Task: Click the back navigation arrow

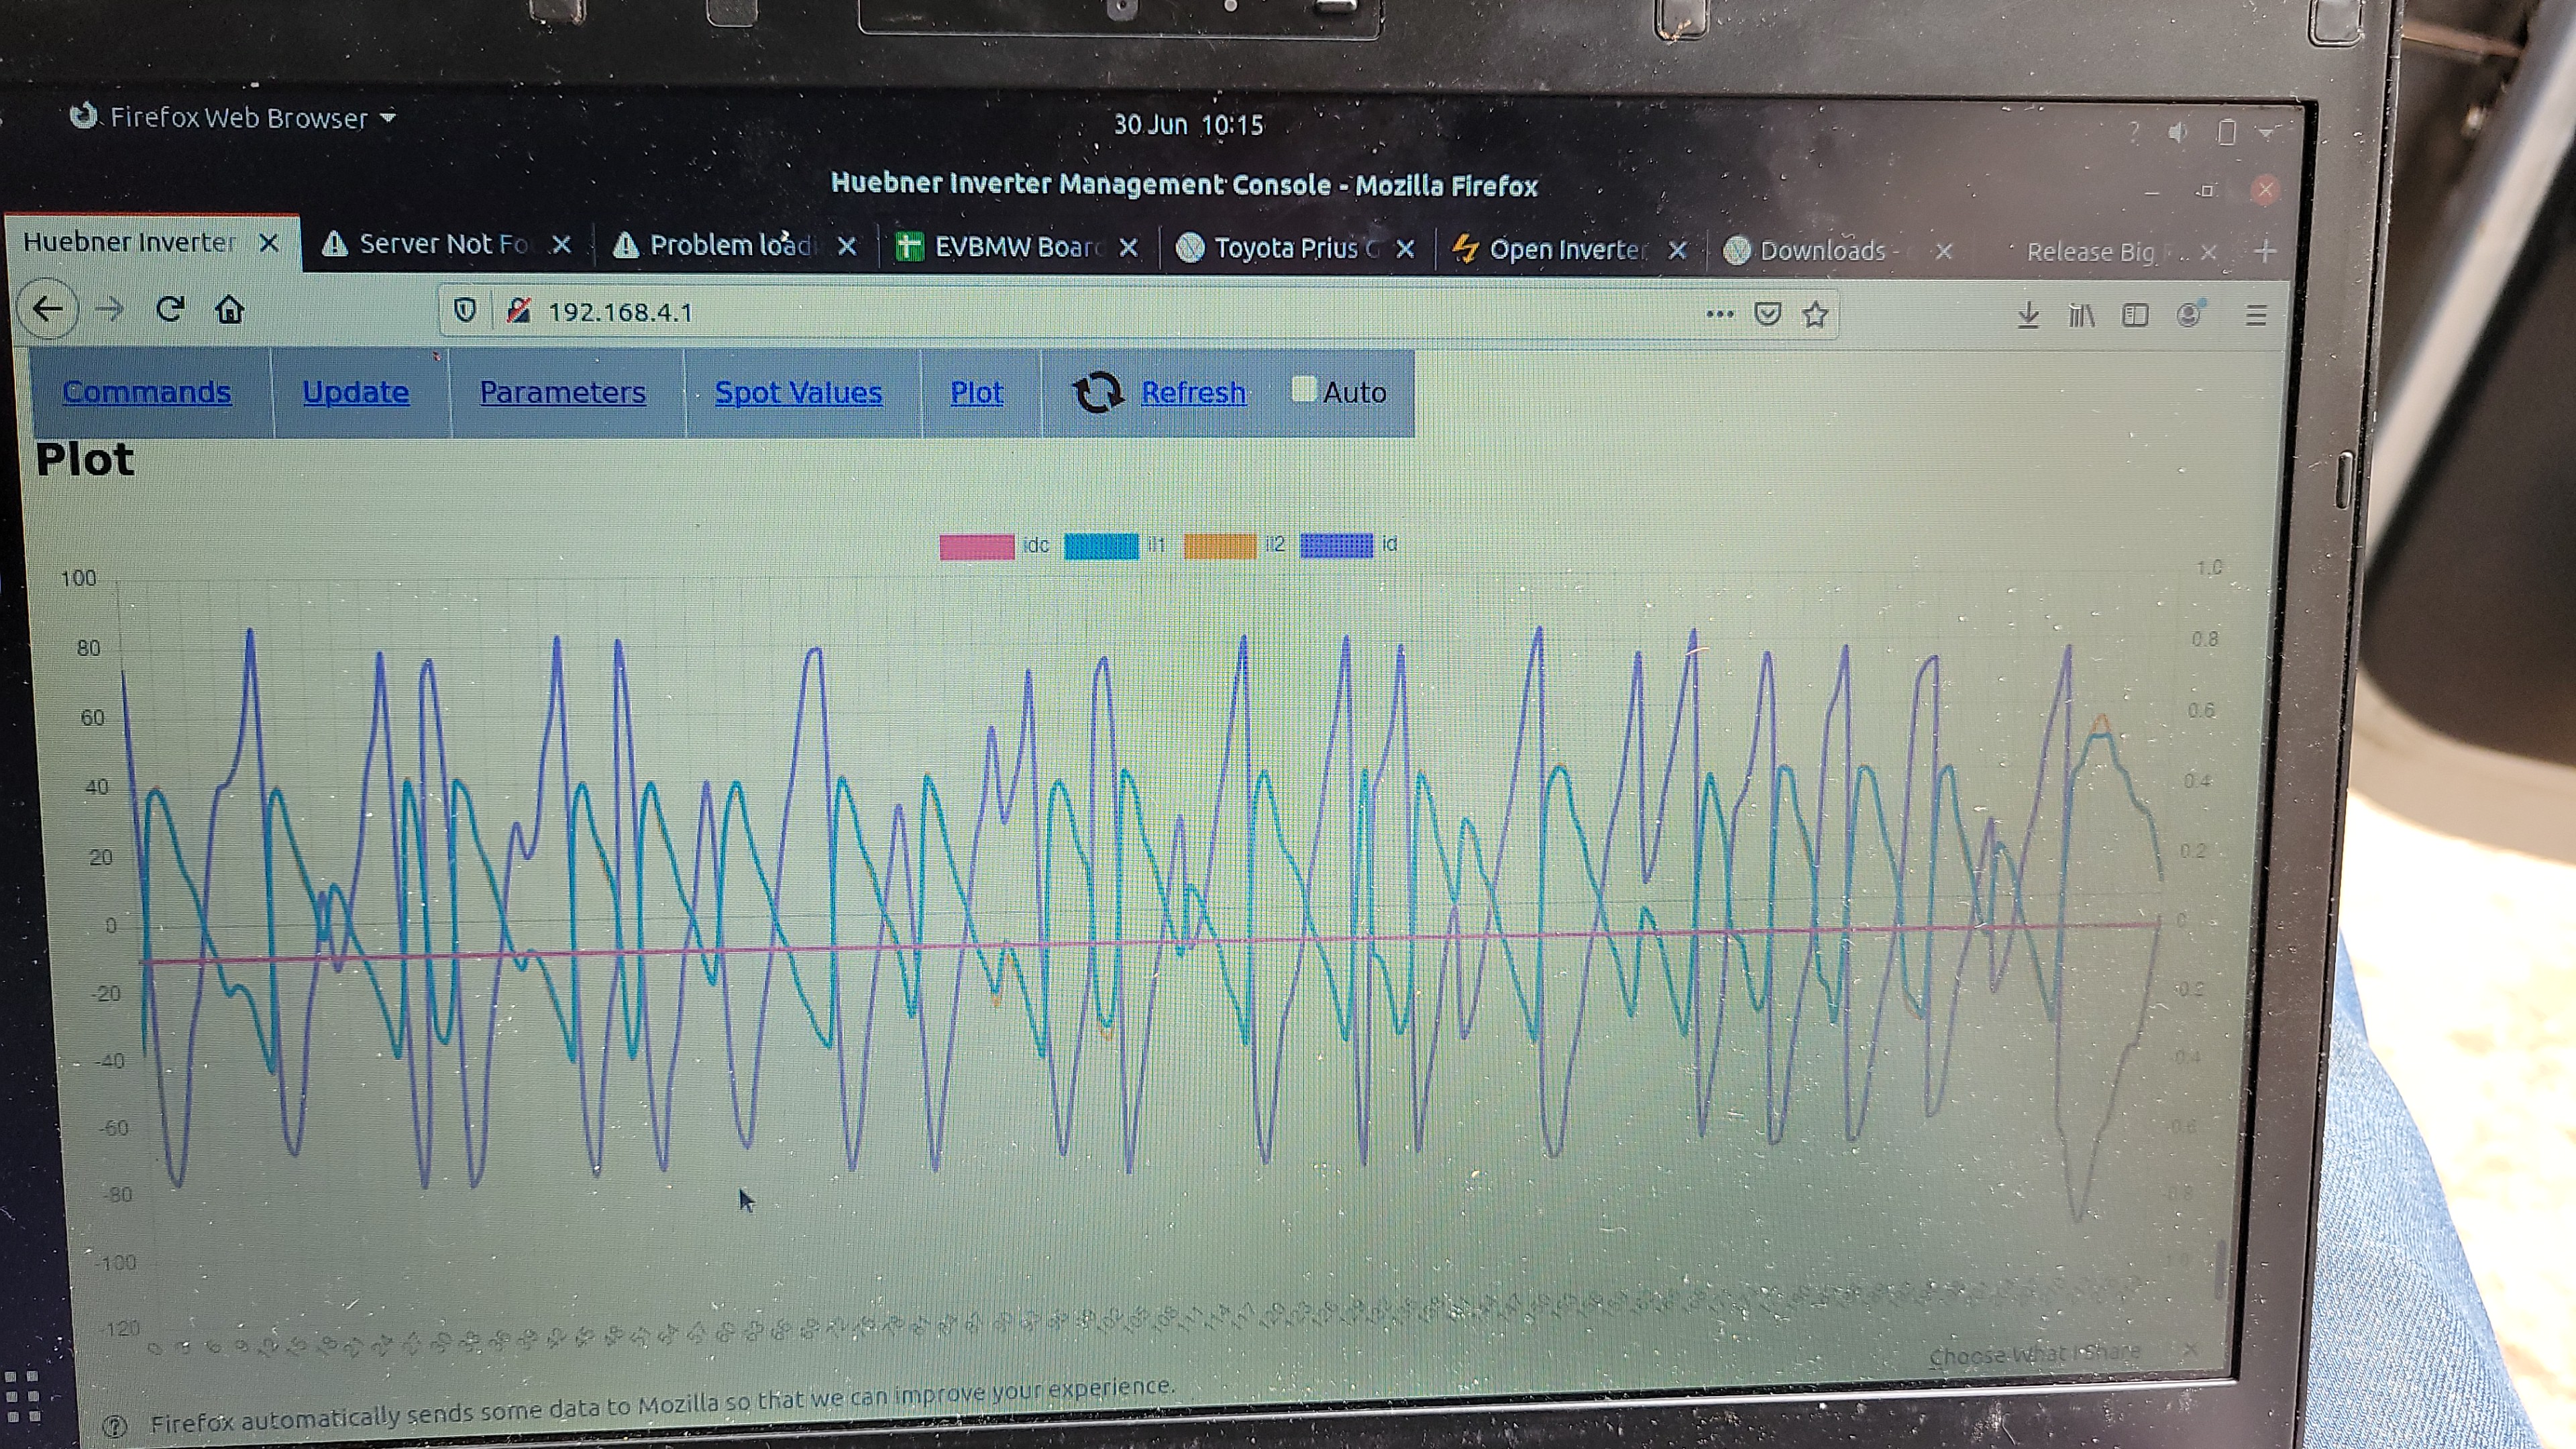Action: click(48, 309)
